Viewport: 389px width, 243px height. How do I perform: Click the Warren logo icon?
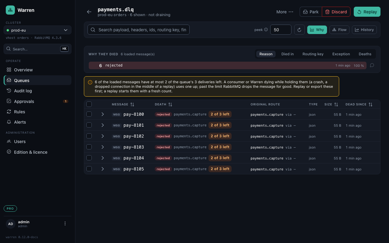(x=10, y=10)
